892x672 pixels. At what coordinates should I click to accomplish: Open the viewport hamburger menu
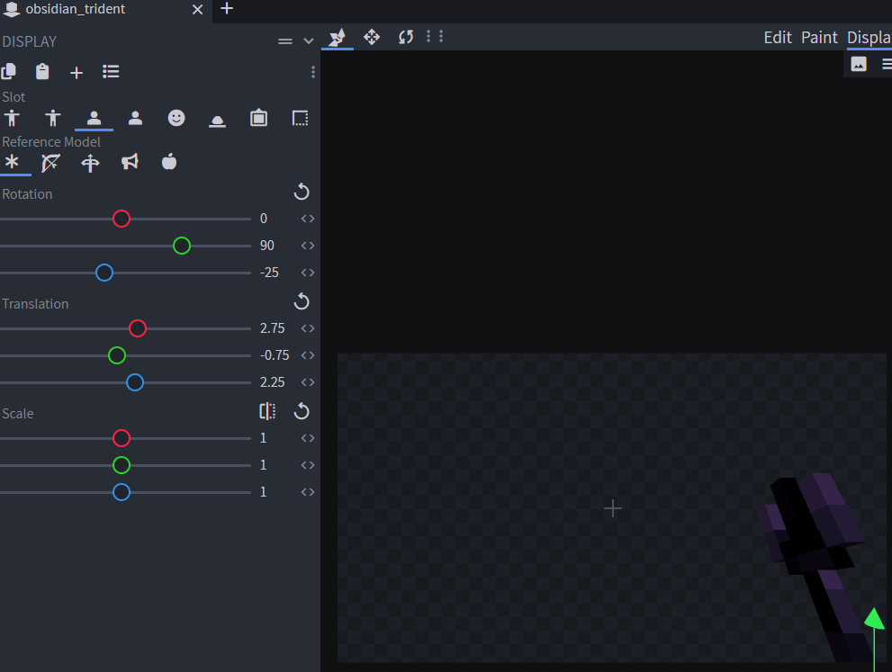[x=887, y=64]
